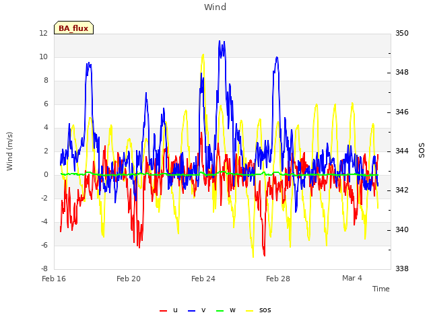Click the '12' left axis tick label
This screenshot has width=431, height=323.
pos(43,34)
